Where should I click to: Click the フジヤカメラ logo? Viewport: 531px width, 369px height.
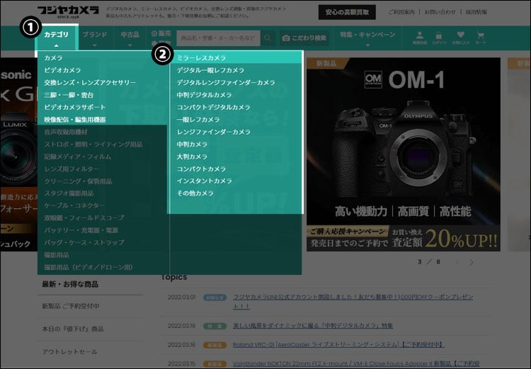[68, 11]
